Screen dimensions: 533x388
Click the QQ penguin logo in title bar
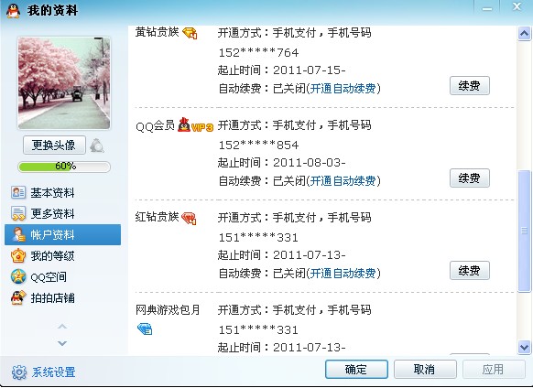(13, 11)
